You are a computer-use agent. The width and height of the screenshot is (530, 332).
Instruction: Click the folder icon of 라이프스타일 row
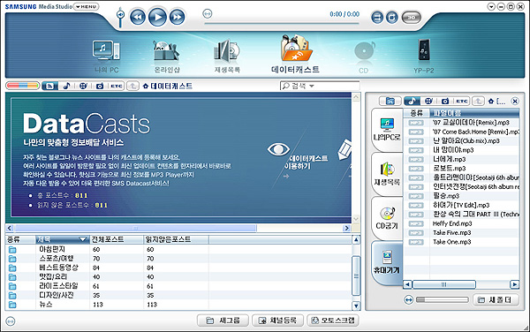12,286
